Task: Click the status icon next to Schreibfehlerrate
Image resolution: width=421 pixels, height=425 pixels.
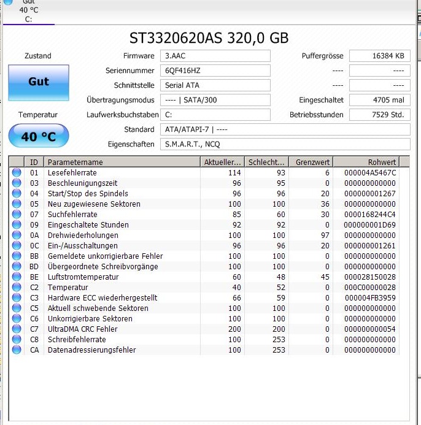Action: (17, 339)
